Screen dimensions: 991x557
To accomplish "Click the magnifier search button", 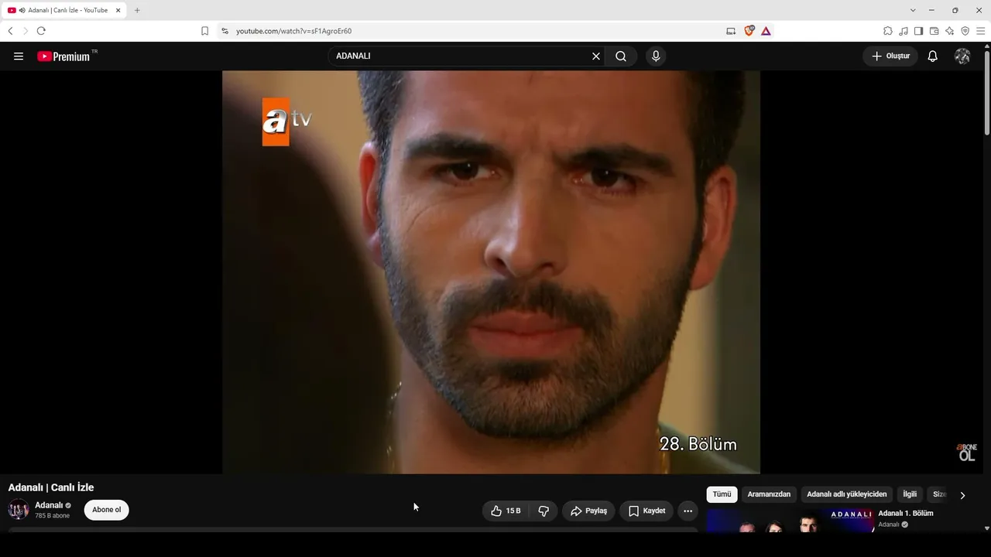I will click(x=621, y=56).
